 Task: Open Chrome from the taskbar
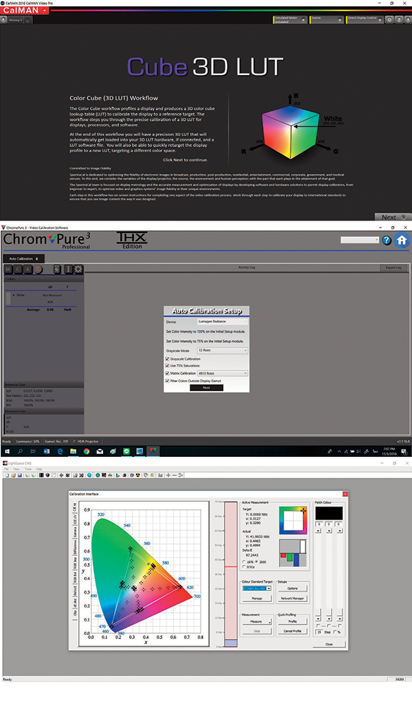pyautogui.click(x=87, y=452)
